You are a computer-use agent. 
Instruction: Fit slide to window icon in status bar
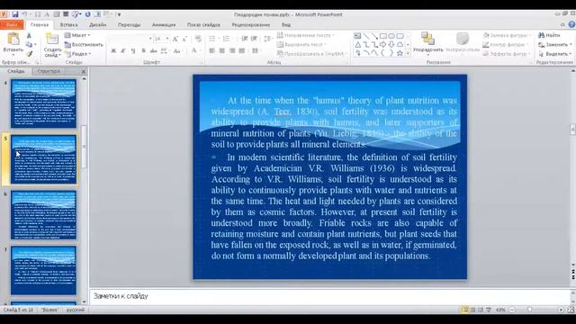tap(571, 310)
